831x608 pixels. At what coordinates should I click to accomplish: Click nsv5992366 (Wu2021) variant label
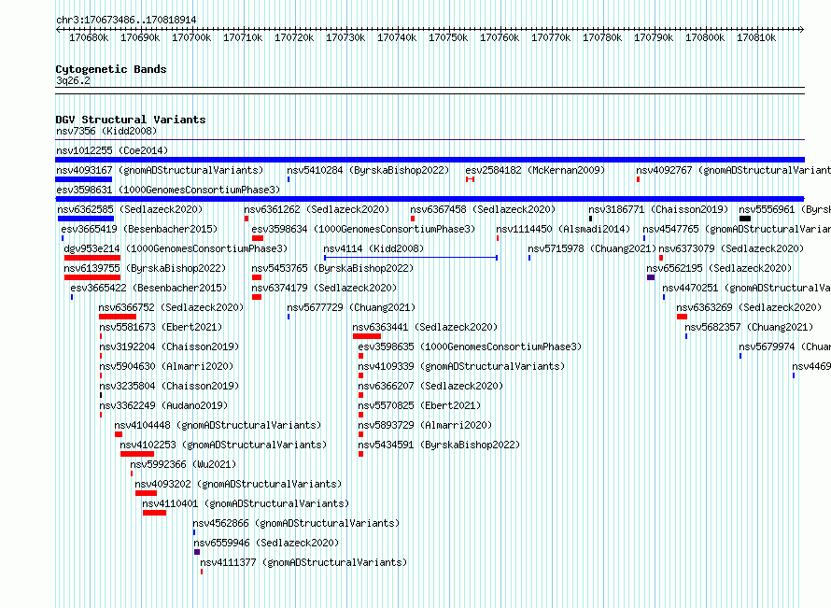coord(183,464)
